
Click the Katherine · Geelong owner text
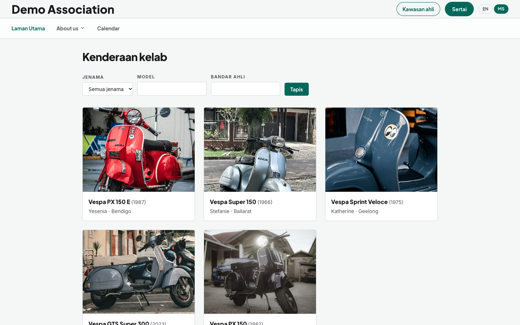(x=355, y=211)
